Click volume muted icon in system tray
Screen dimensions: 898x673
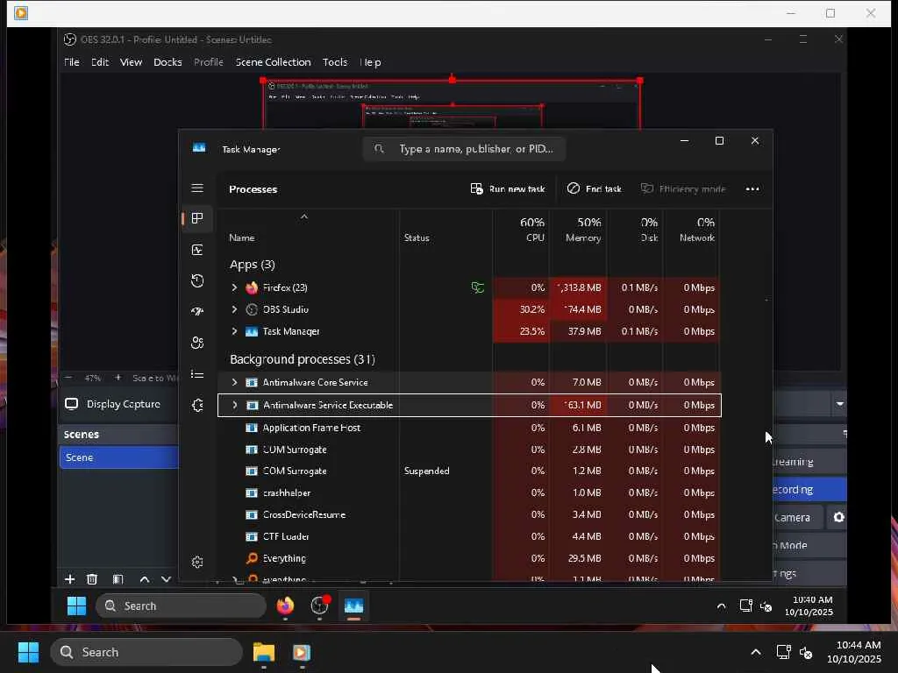coord(805,652)
